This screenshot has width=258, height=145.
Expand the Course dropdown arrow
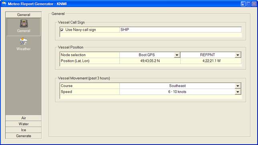[x=238, y=86]
